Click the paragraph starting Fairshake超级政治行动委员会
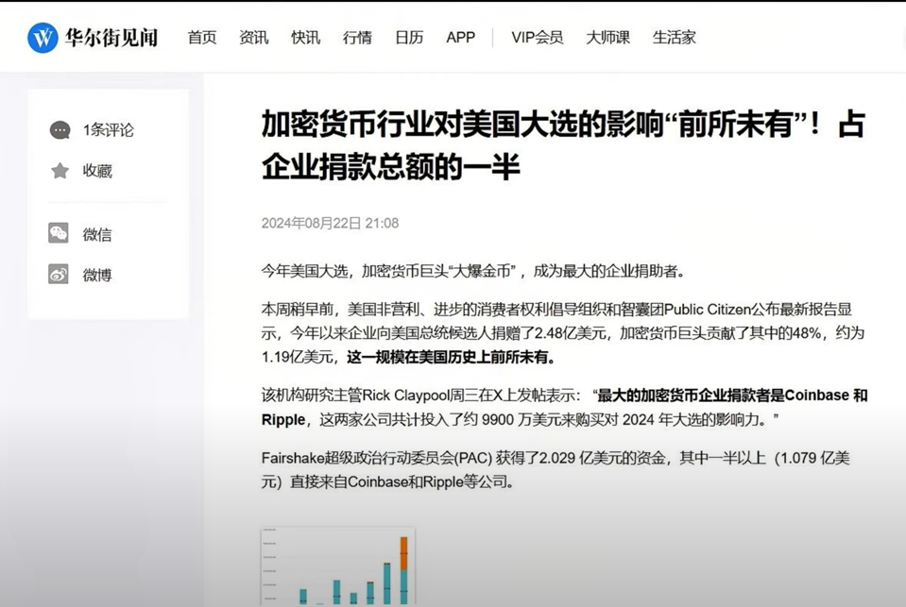 click(x=556, y=469)
